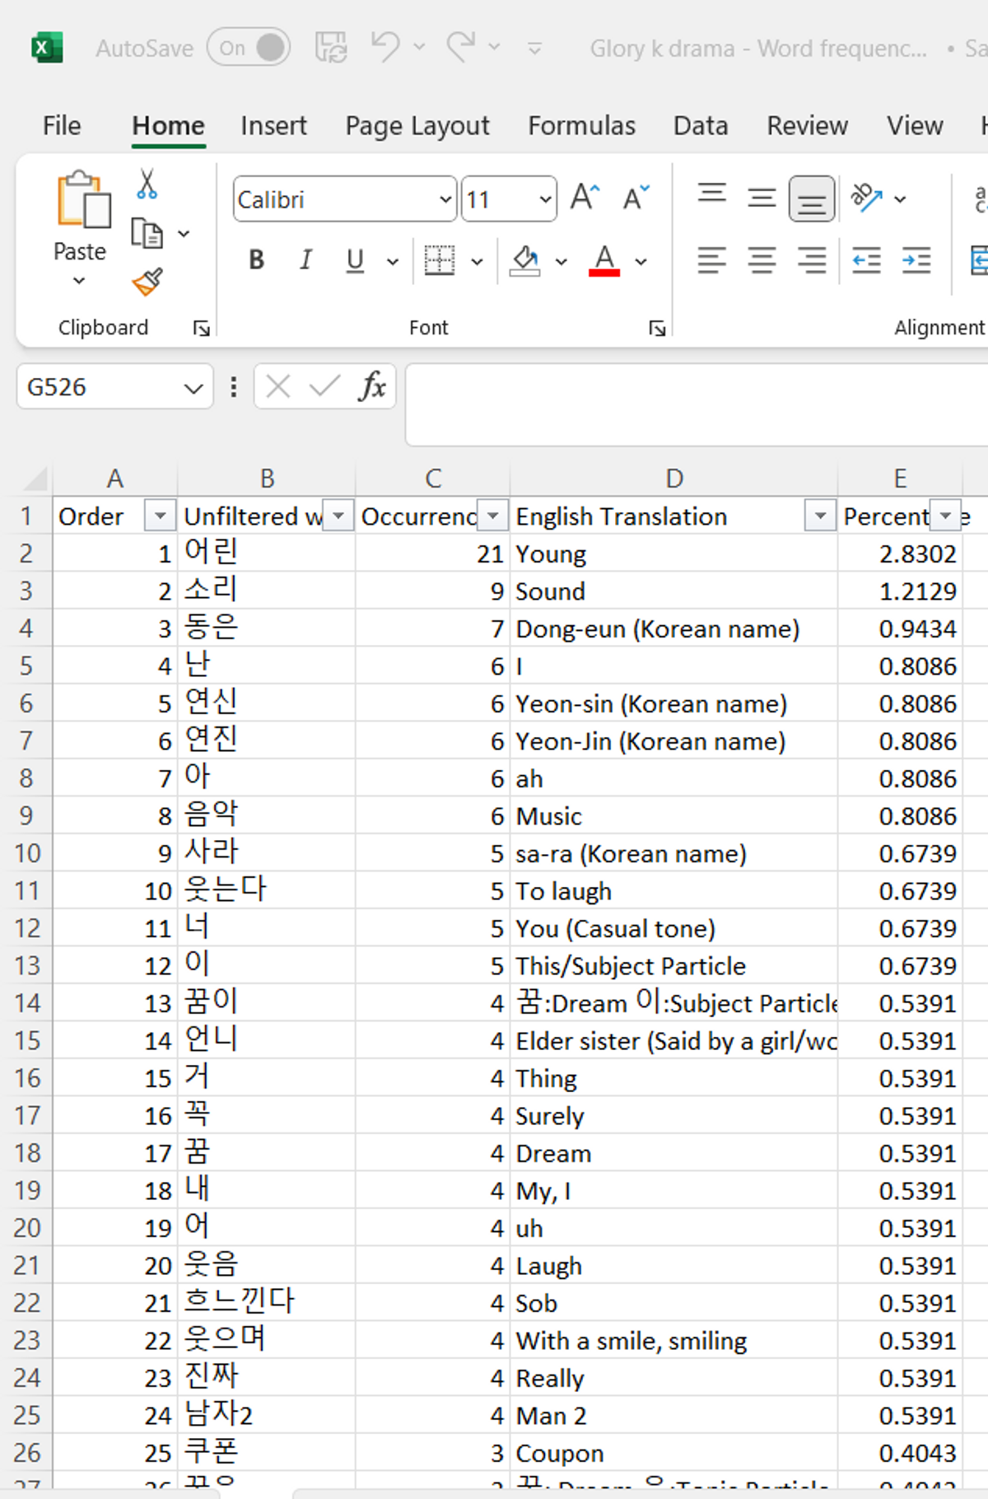Open Customize Quick Access Toolbar menu
Viewport: 988px width, 1499px height.
pyautogui.click(x=535, y=49)
